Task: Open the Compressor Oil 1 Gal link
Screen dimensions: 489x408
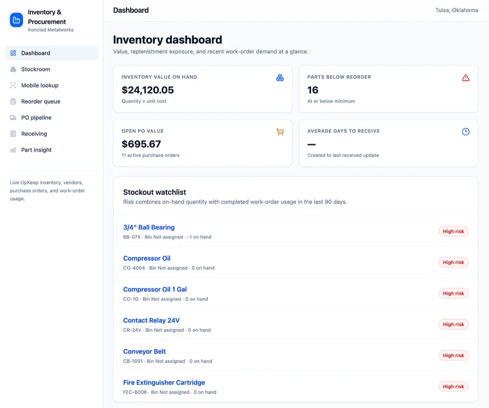Action: (155, 290)
